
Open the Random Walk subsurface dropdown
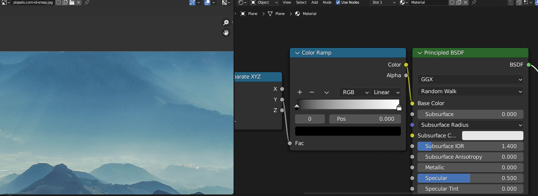[470, 92]
